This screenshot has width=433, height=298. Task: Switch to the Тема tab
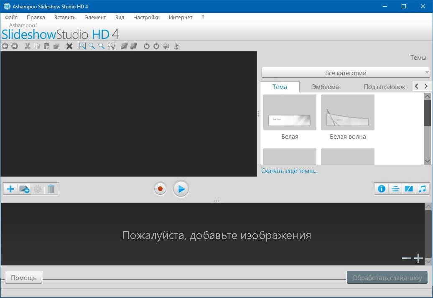point(280,87)
